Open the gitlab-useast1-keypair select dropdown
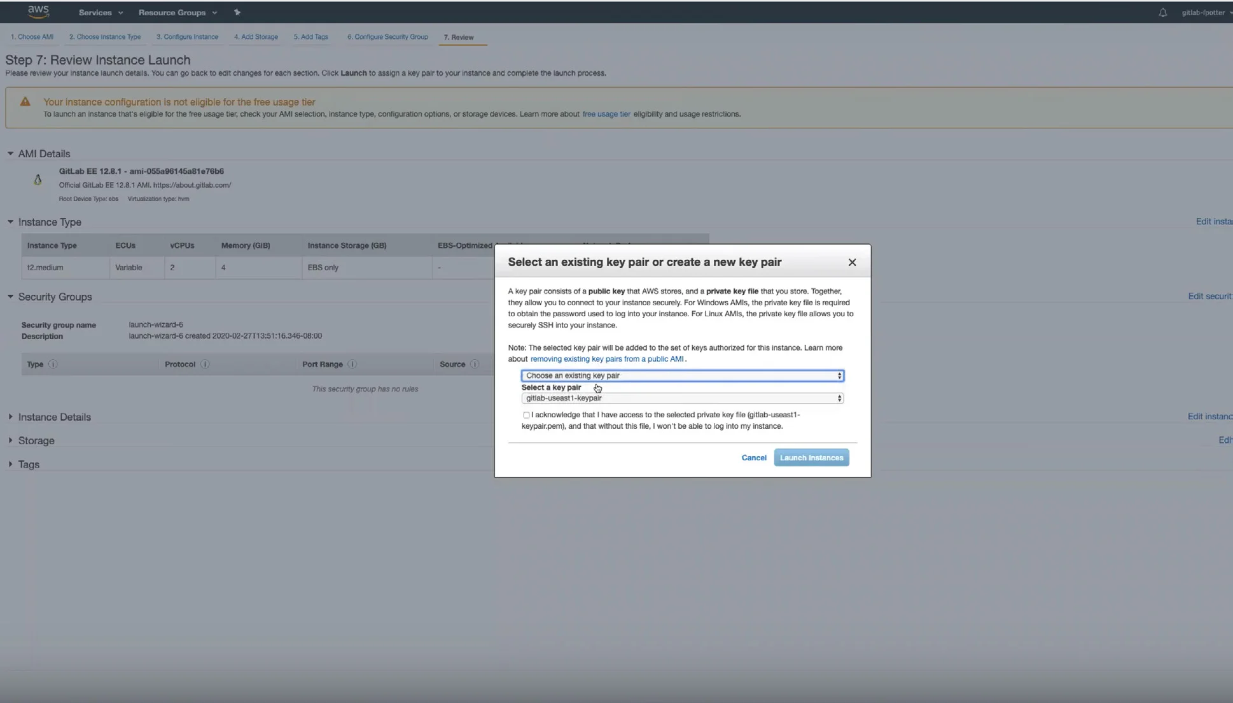This screenshot has width=1233, height=703. (682, 398)
